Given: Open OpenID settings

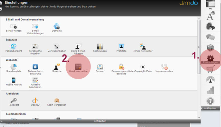Looking at the screenshot, I should (x=35, y=102).
